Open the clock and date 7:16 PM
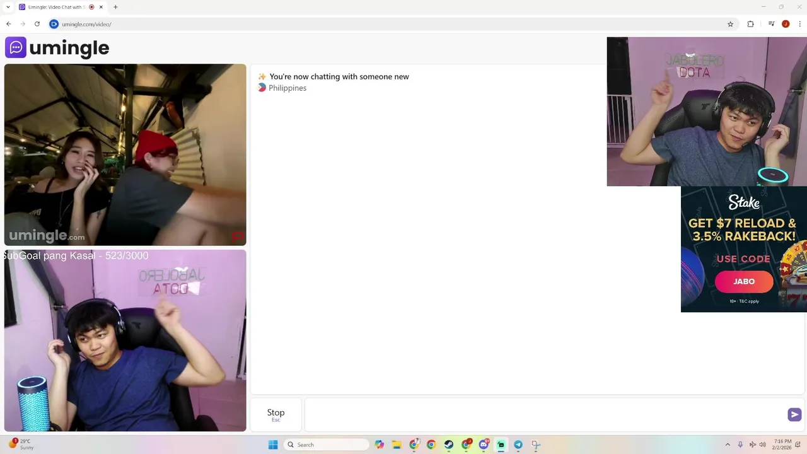 782,445
